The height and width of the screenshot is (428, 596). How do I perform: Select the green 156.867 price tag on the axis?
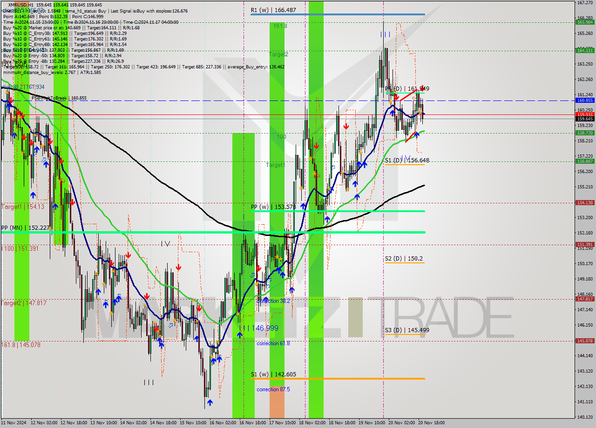pos(585,161)
